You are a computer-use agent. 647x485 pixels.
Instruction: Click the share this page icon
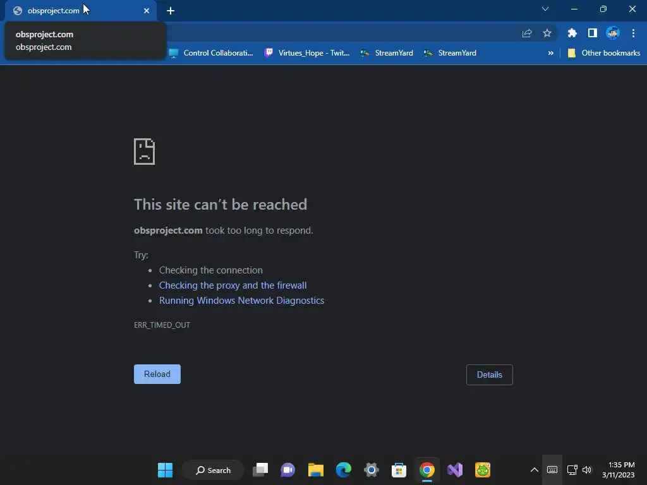click(x=526, y=33)
